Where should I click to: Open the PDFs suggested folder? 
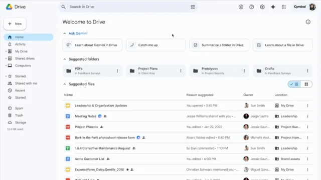(92, 71)
